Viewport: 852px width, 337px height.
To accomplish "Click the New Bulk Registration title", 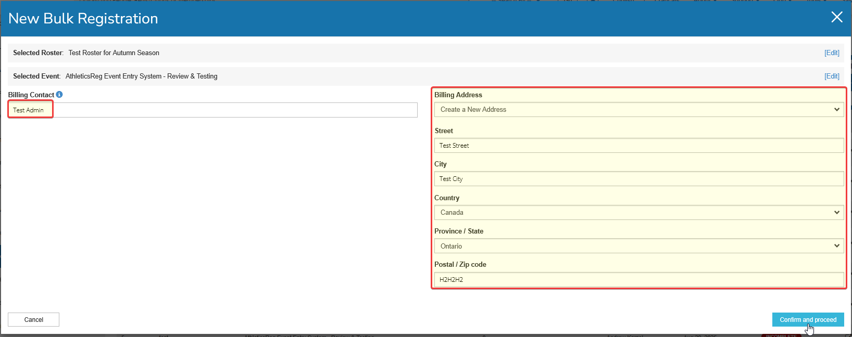I will click(x=83, y=19).
